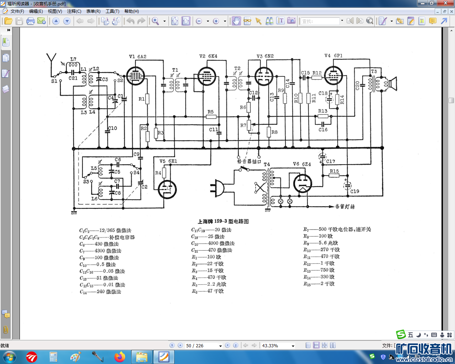455x364 pixels.
Task: Click the zoom in plus button
Action: click(216, 21)
